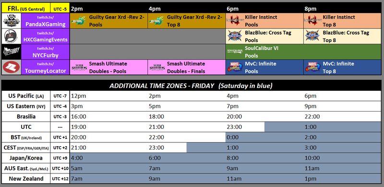Click the Guilty Gear Xrd Pools game icon

click(x=79, y=21)
